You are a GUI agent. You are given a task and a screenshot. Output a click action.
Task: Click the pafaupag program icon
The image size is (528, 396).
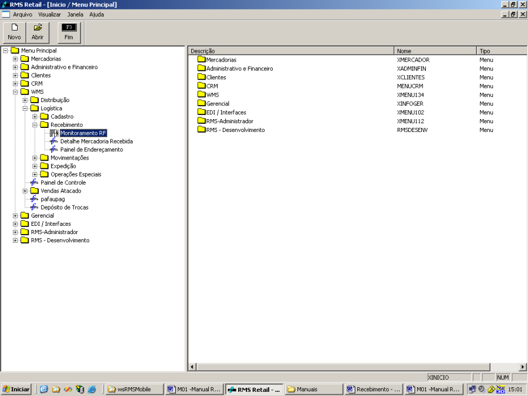(x=35, y=199)
